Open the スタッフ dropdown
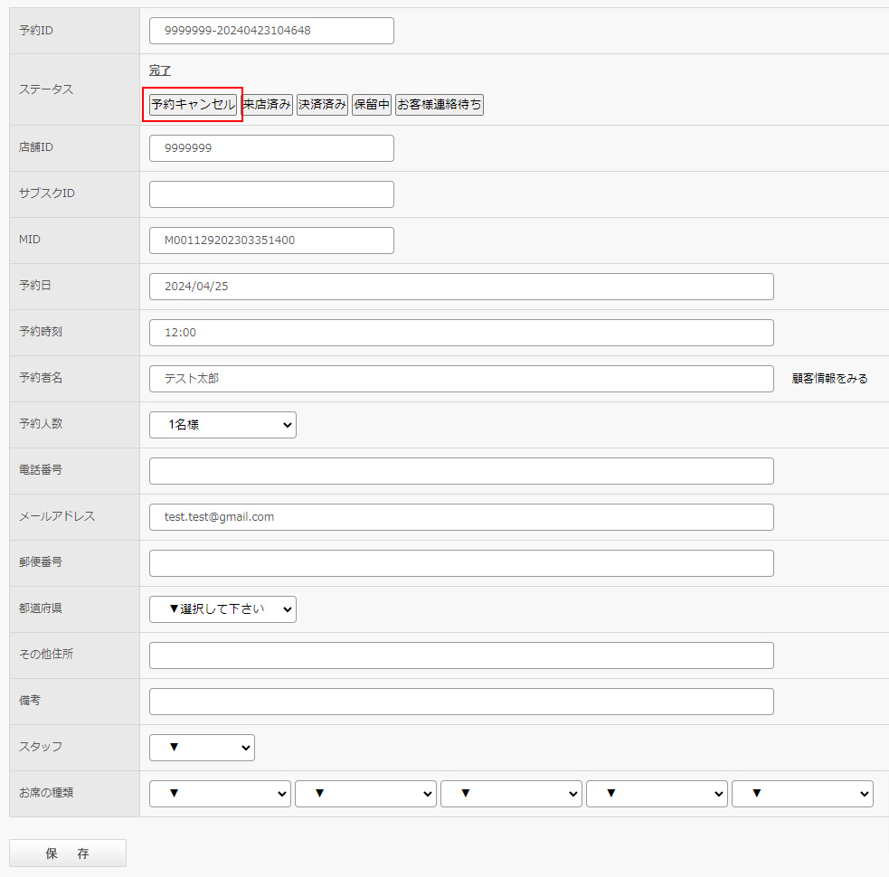 202,748
